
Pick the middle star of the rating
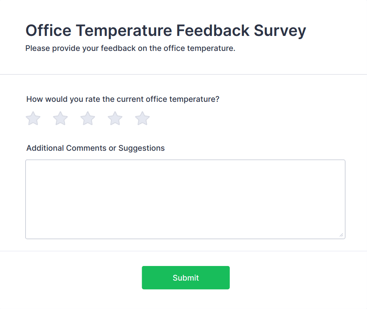tap(88, 118)
